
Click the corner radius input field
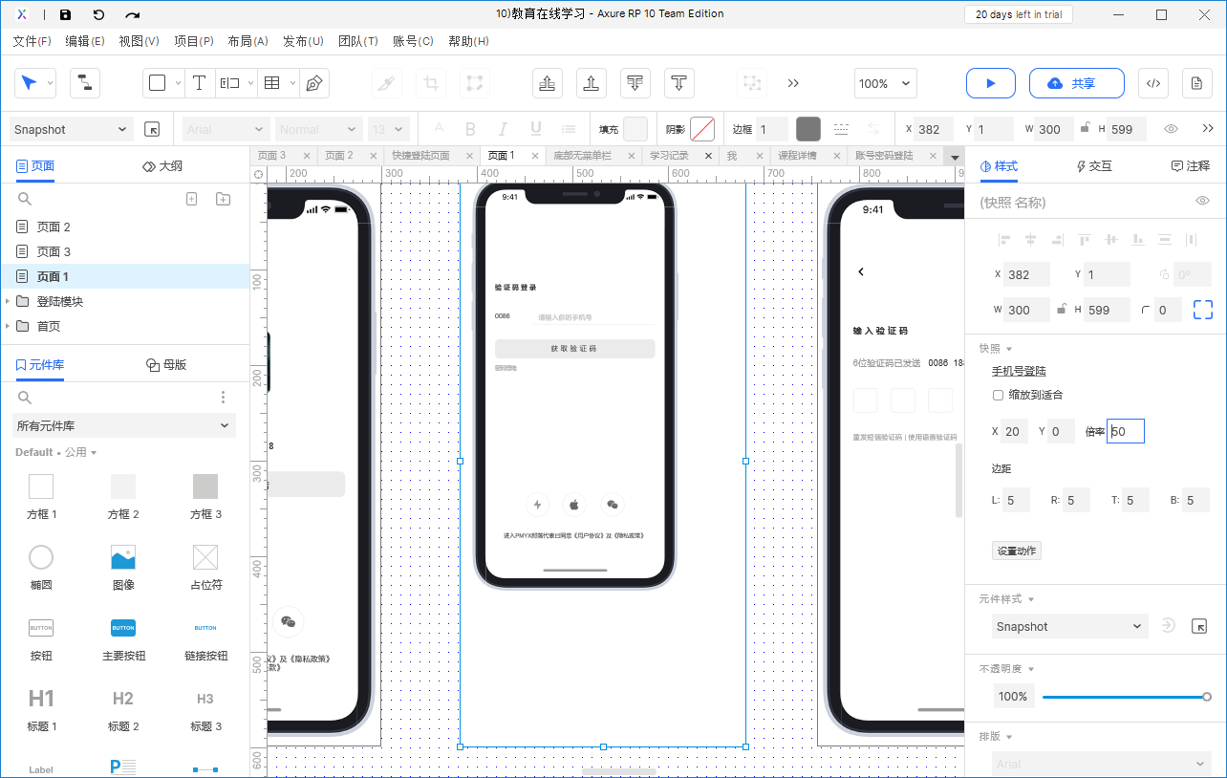tap(1168, 310)
